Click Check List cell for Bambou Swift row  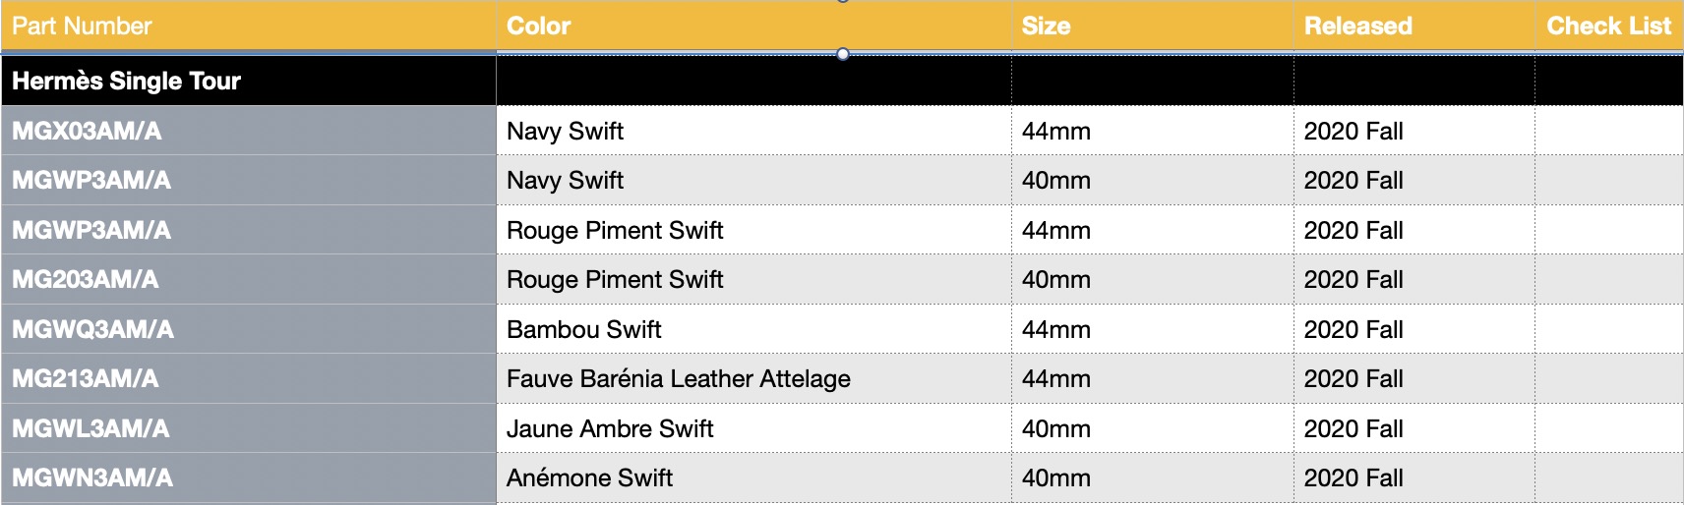[x=1609, y=329]
